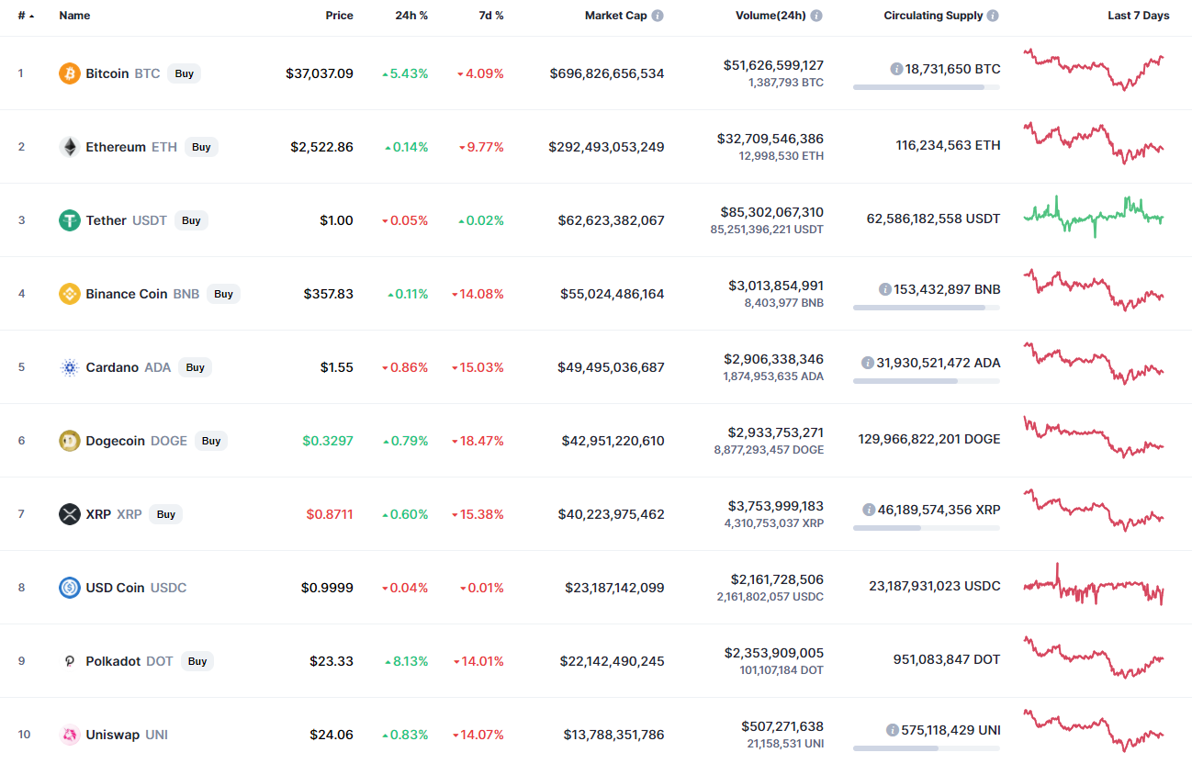Click XRP price $0.8711
Image resolution: width=1192 pixels, height=764 pixels.
pos(330,514)
